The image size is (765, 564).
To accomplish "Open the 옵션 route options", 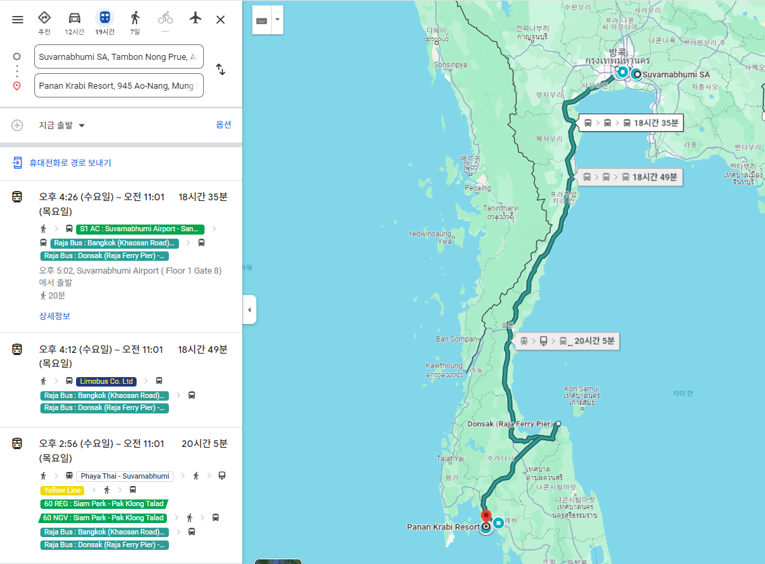I will pos(223,125).
